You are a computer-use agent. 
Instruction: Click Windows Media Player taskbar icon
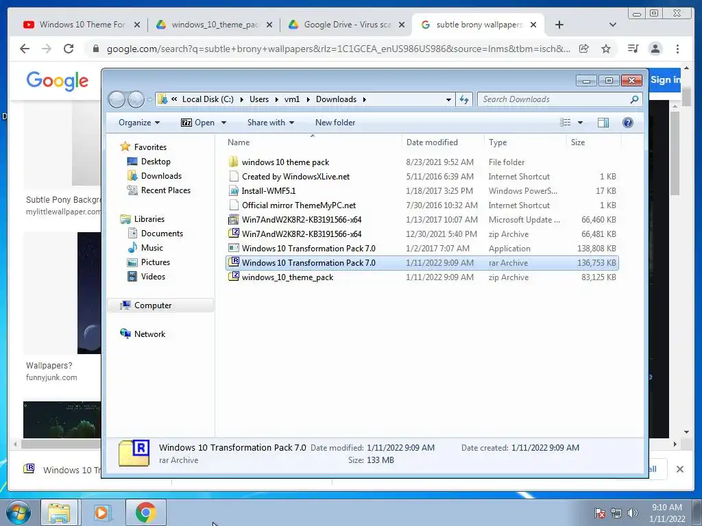[101, 512]
